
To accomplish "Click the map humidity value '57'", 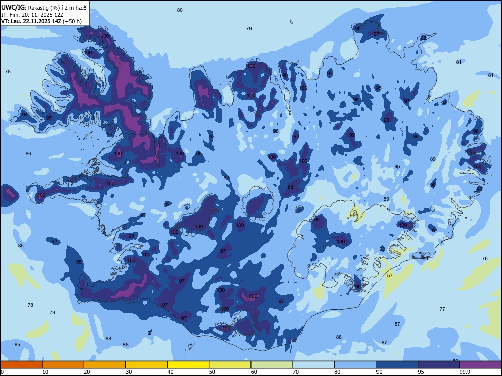I will pyautogui.click(x=390, y=276).
